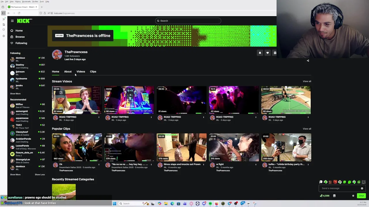Toggle the Firefox sidebar button
The width and height of the screenshot is (369, 207).
3,13
